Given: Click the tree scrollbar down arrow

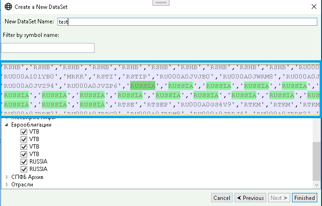Looking at the screenshot, I should [316, 185].
